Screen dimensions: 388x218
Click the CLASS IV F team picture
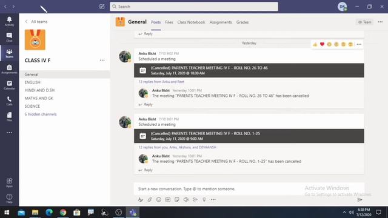point(35,40)
